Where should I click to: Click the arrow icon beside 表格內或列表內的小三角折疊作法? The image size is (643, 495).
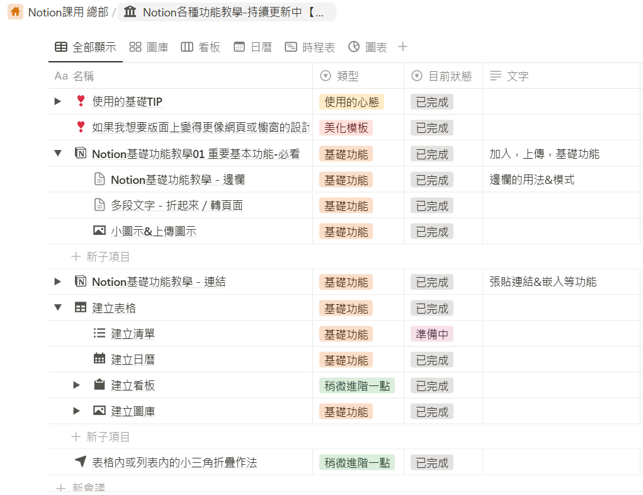click(81, 462)
